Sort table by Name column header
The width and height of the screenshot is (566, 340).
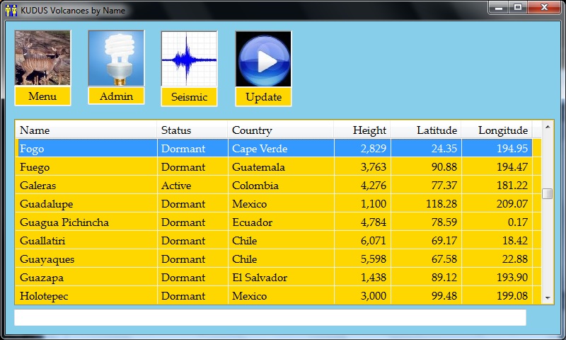click(x=85, y=130)
